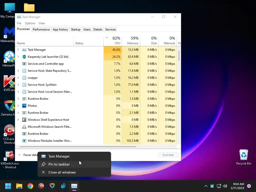
Task: Click the Windows Modules Installer Worker icon
Action: (24, 141)
